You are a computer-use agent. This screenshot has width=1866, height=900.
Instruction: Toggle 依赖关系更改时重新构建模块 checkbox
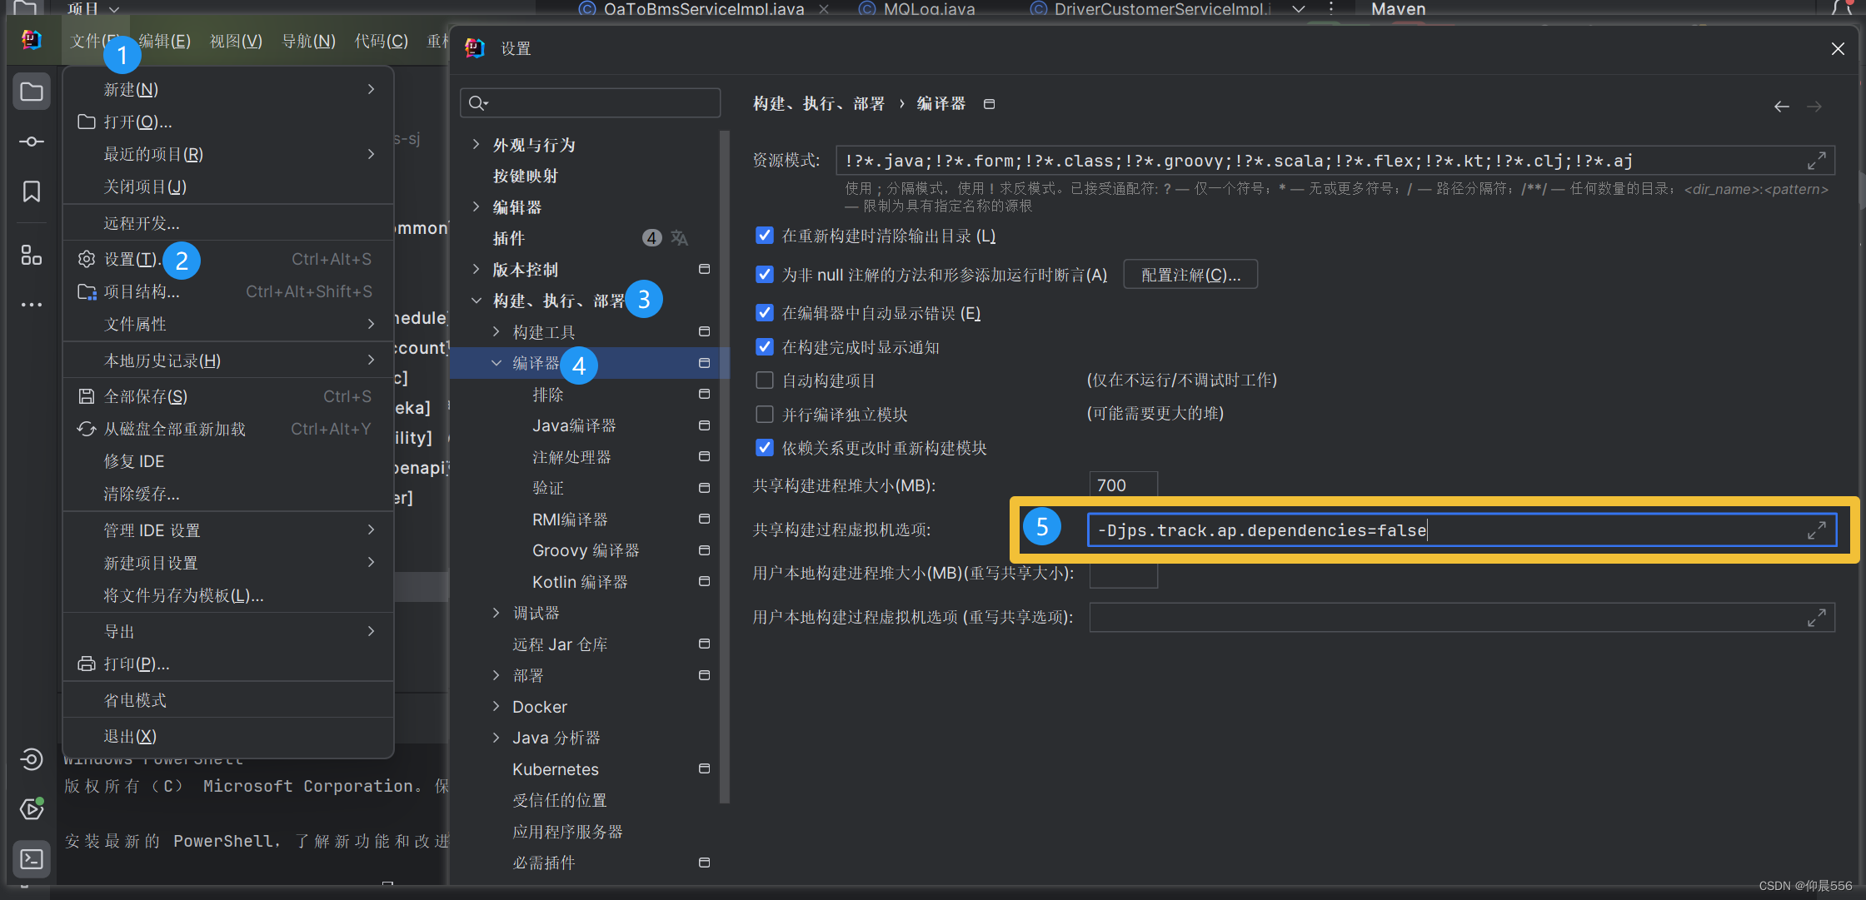click(764, 448)
